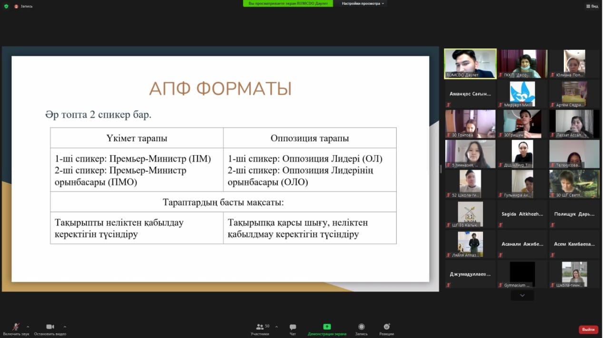Click the green Демонстрация экрана share icon
The height and width of the screenshot is (338, 609).
[327, 327]
